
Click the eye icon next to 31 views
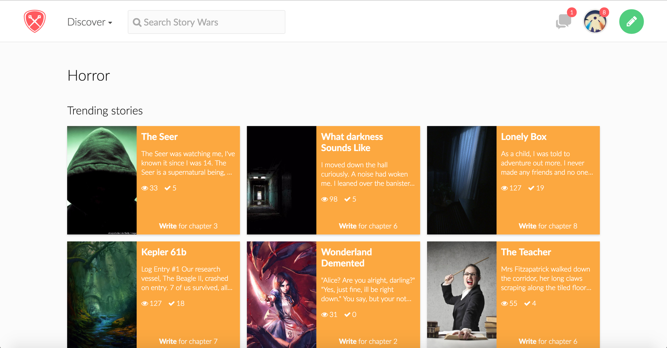tap(325, 315)
